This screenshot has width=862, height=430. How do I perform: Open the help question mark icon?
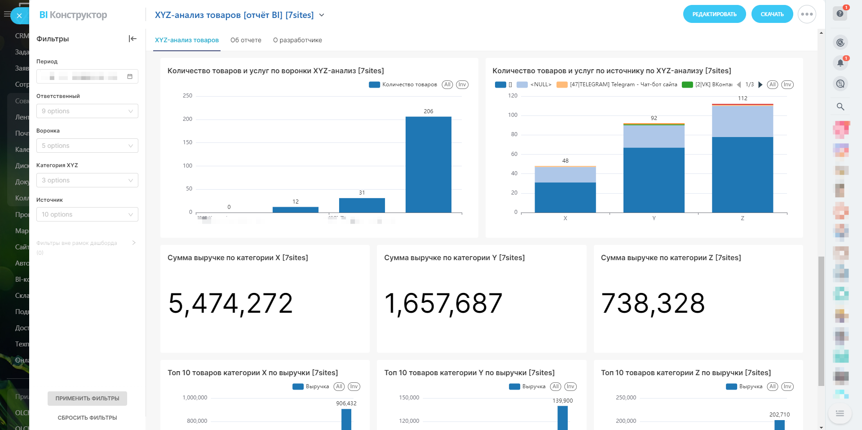[x=840, y=14]
